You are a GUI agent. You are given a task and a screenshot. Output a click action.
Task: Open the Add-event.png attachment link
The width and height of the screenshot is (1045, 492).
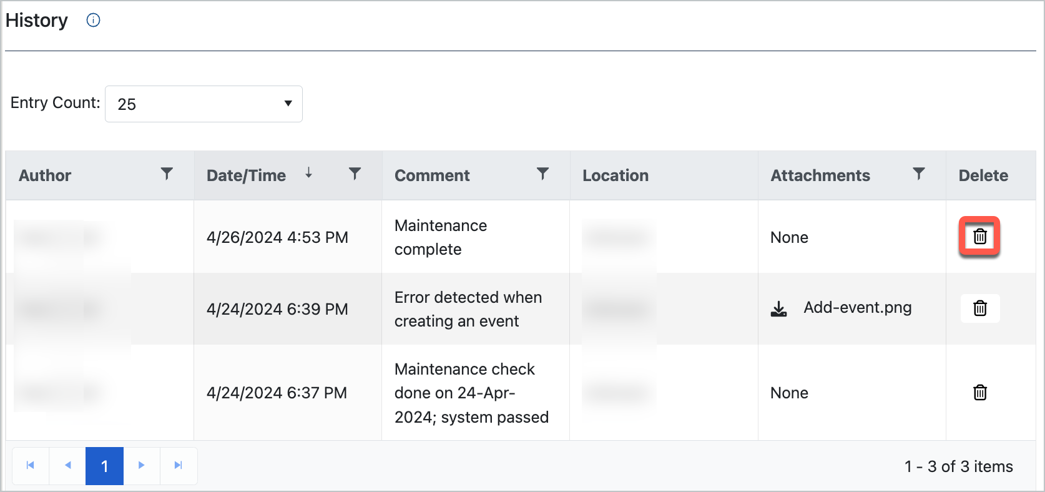[x=857, y=308]
